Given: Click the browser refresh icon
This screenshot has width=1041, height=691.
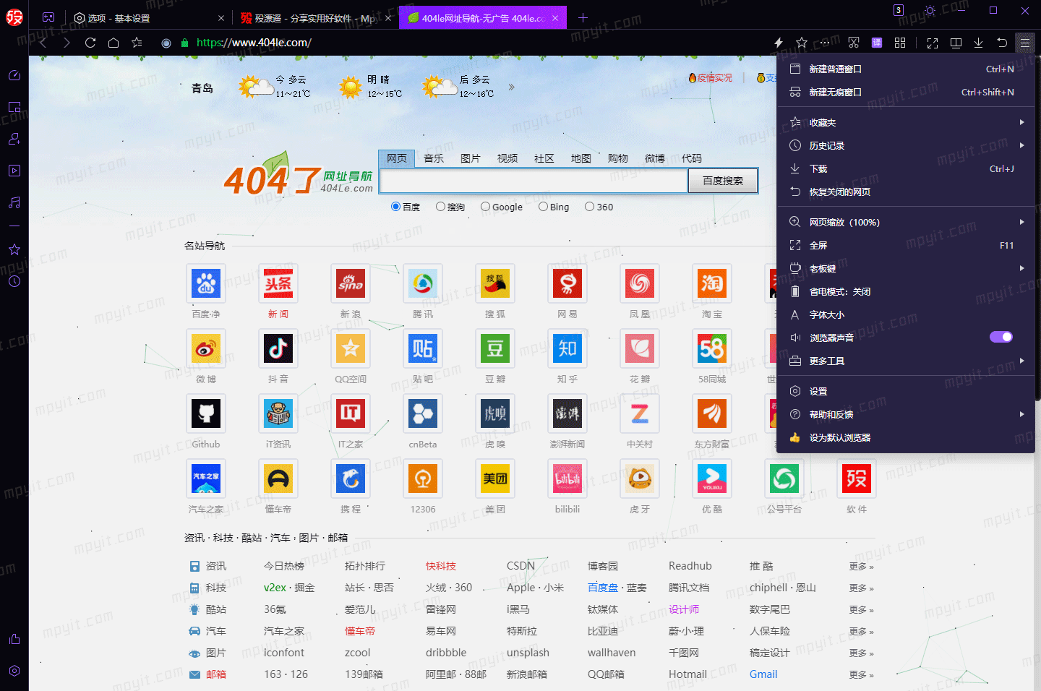Looking at the screenshot, I should coord(90,43).
